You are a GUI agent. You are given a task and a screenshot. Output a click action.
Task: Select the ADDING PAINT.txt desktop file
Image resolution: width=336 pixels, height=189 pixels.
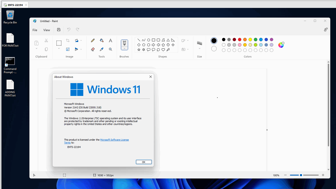coord(10,88)
